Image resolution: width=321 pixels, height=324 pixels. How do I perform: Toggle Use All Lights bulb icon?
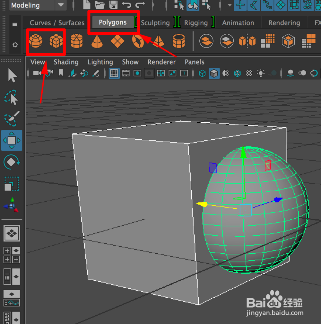tap(261, 73)
